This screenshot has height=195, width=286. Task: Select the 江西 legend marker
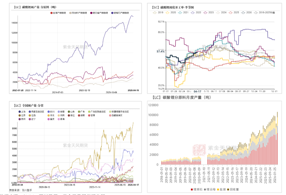pyautogui.click(x=30, y=115)
